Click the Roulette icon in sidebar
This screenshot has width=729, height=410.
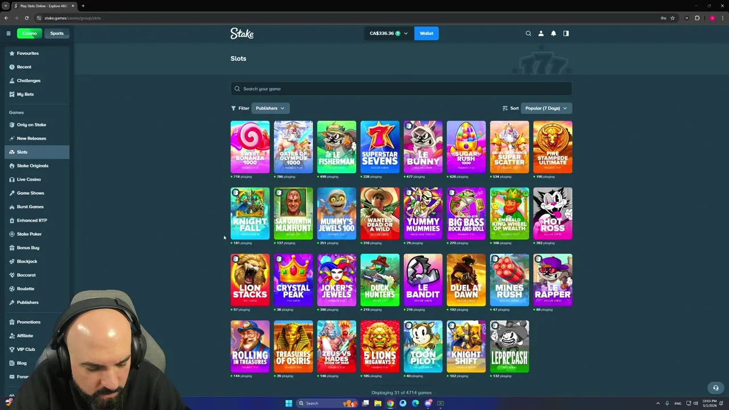click(12, 289)
